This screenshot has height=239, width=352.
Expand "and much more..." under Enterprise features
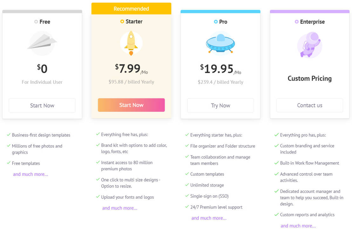point(298,226)
